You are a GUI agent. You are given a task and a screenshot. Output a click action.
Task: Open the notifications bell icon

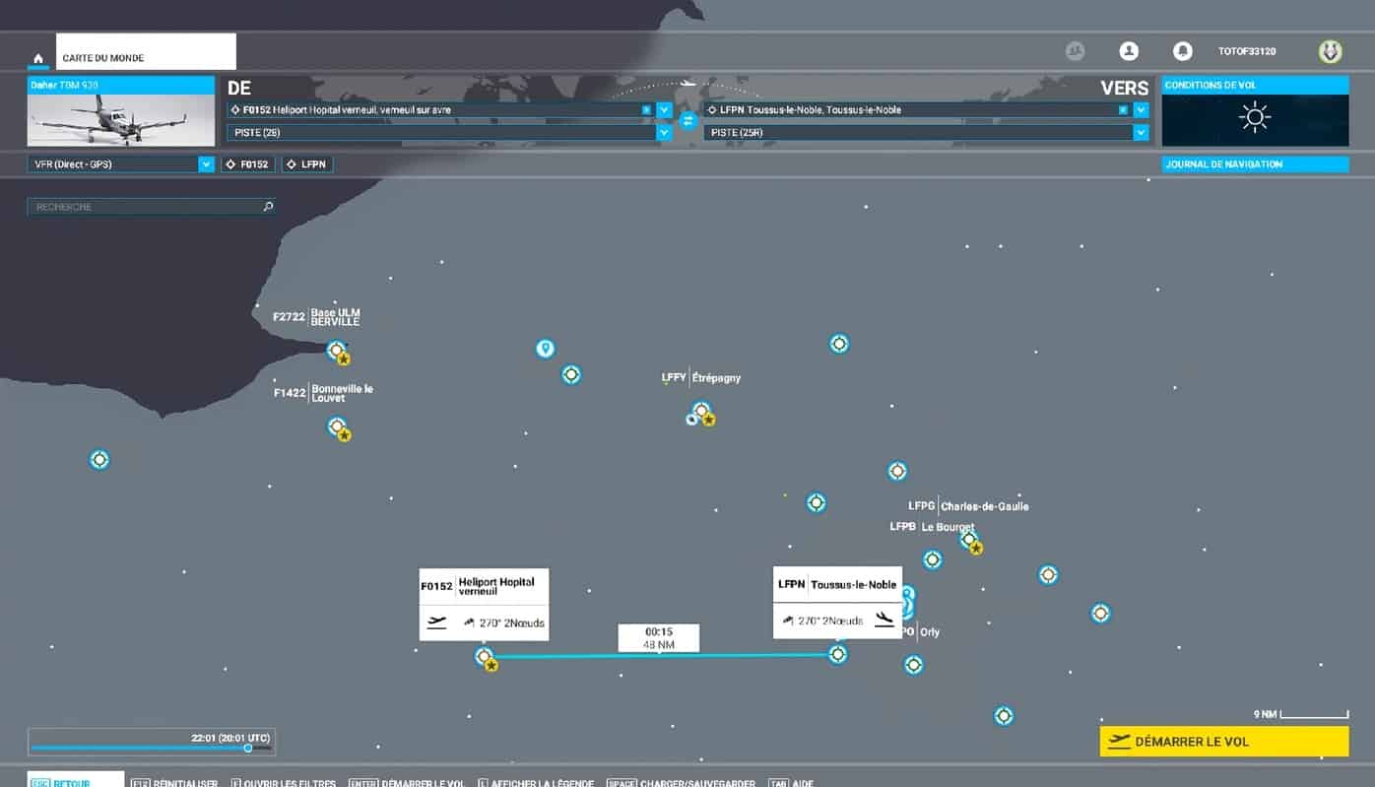[1182, 51]
